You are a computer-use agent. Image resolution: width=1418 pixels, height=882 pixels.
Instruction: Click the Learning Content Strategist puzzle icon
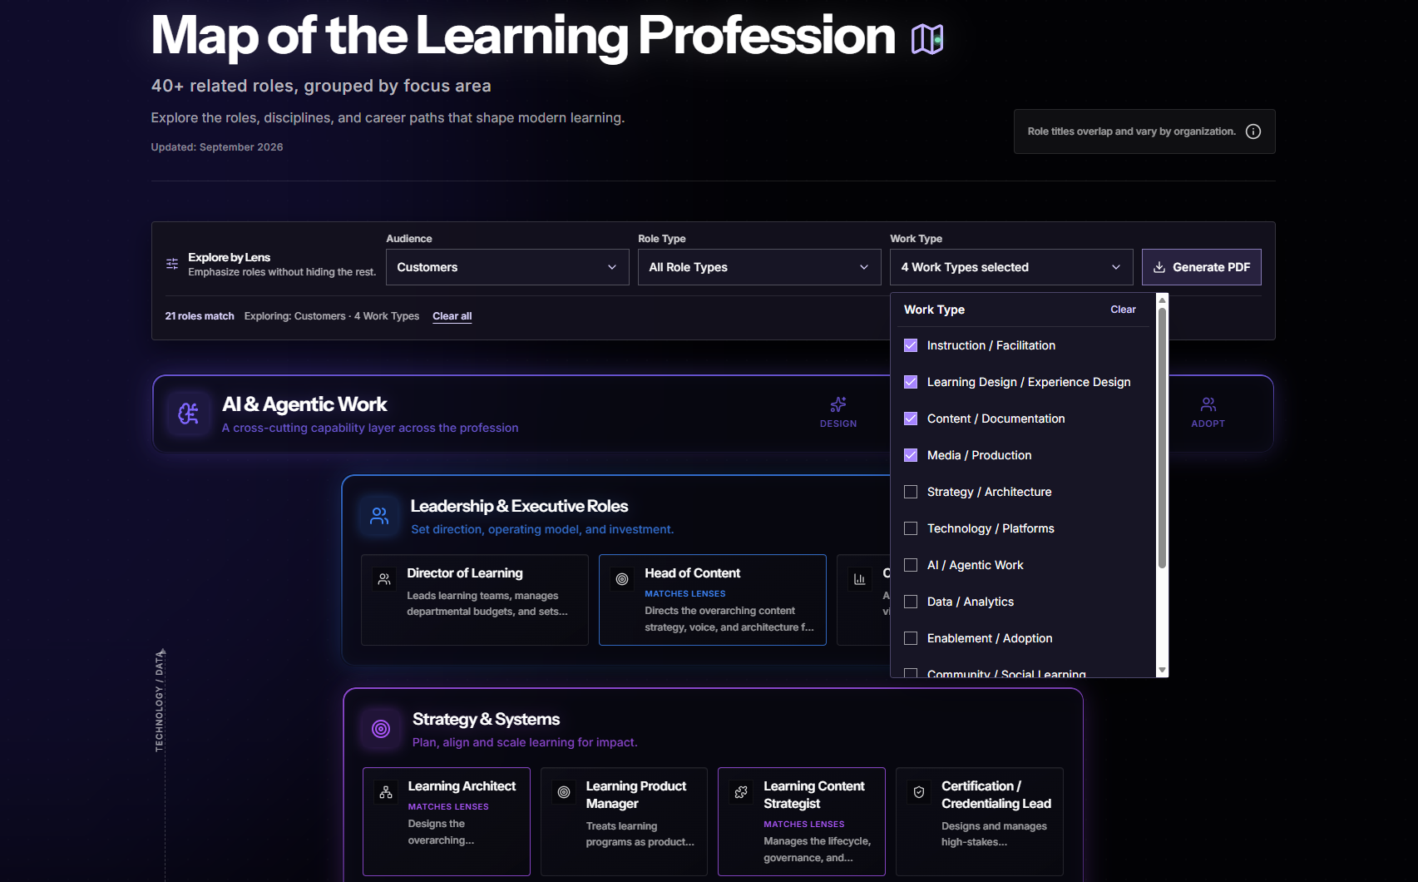pyautogui.click(x=741, y=792)
